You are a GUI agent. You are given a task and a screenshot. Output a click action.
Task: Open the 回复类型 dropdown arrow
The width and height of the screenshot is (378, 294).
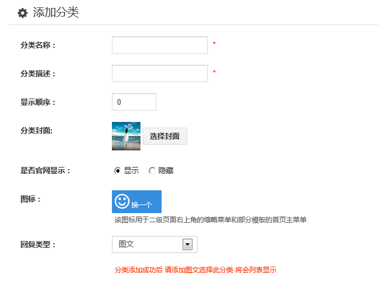pos(187,244)
